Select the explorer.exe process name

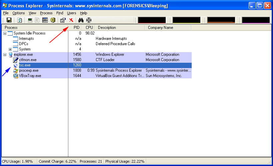[x=23, y=55]
